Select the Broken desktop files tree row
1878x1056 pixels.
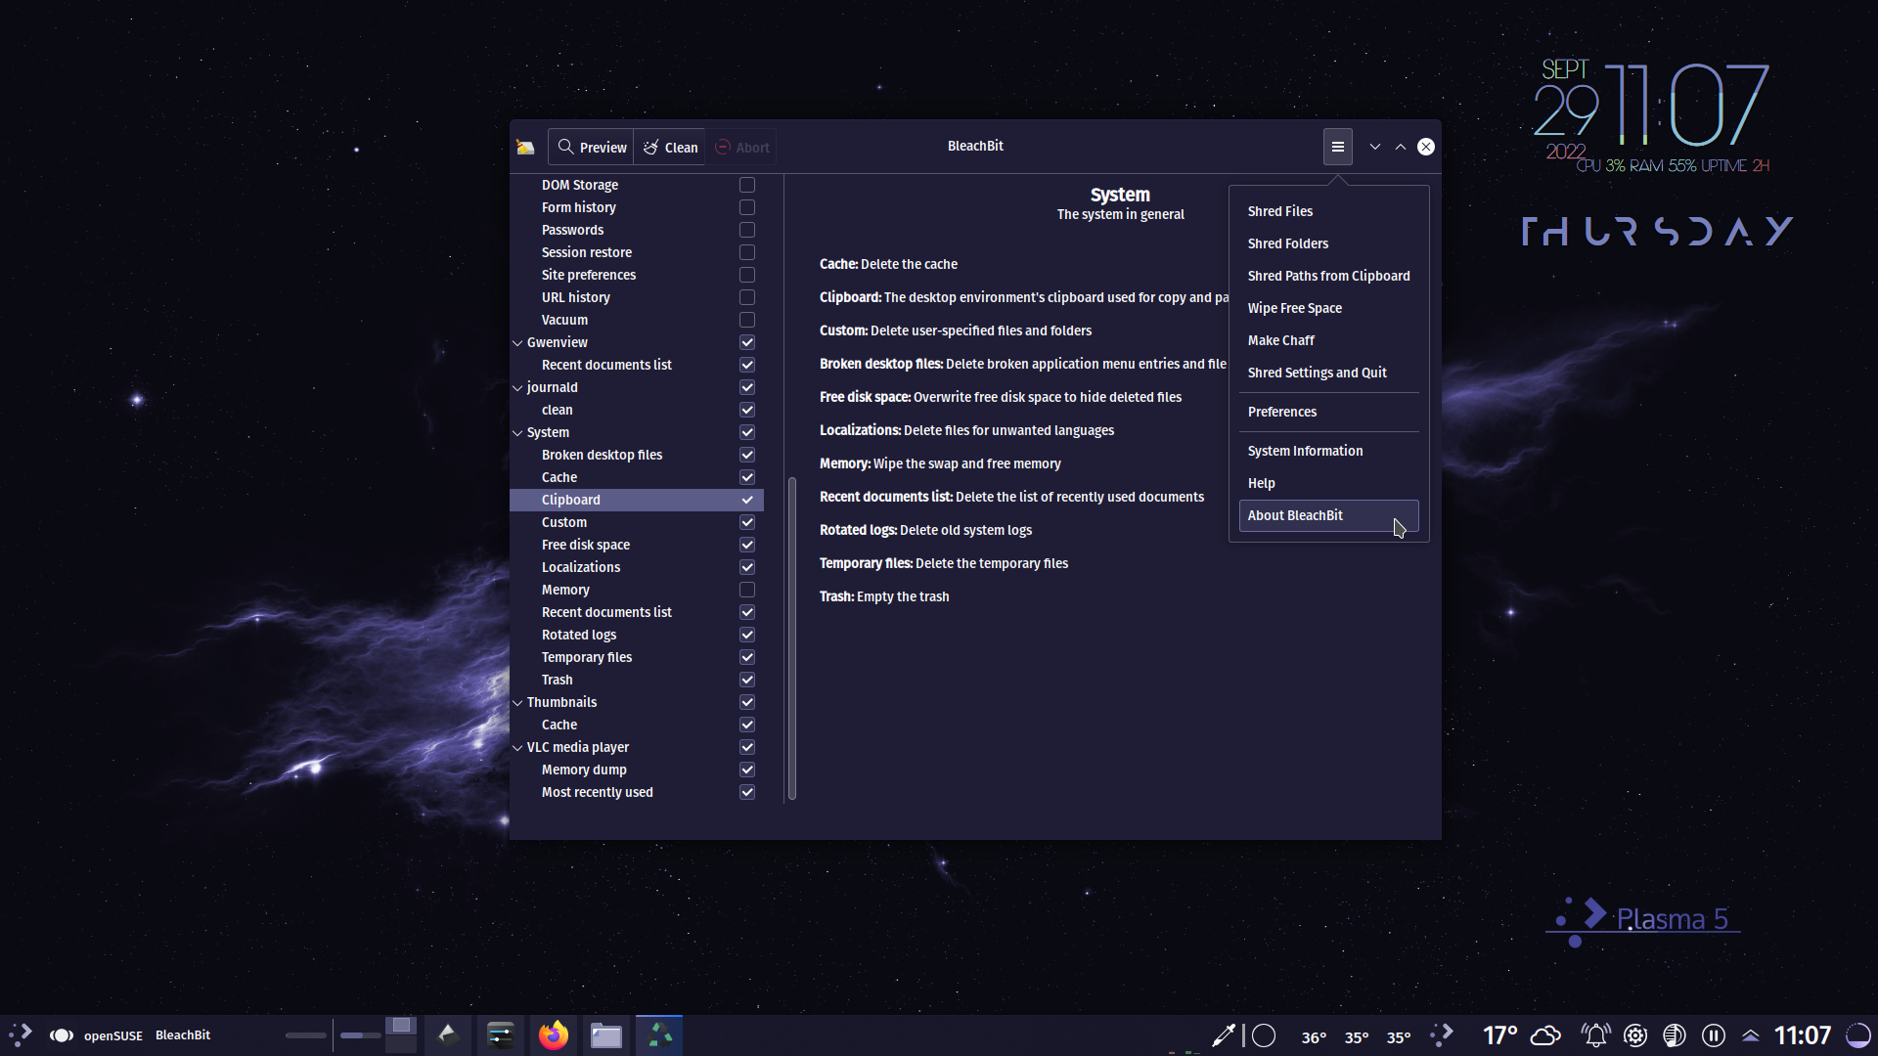pos(637,455)
